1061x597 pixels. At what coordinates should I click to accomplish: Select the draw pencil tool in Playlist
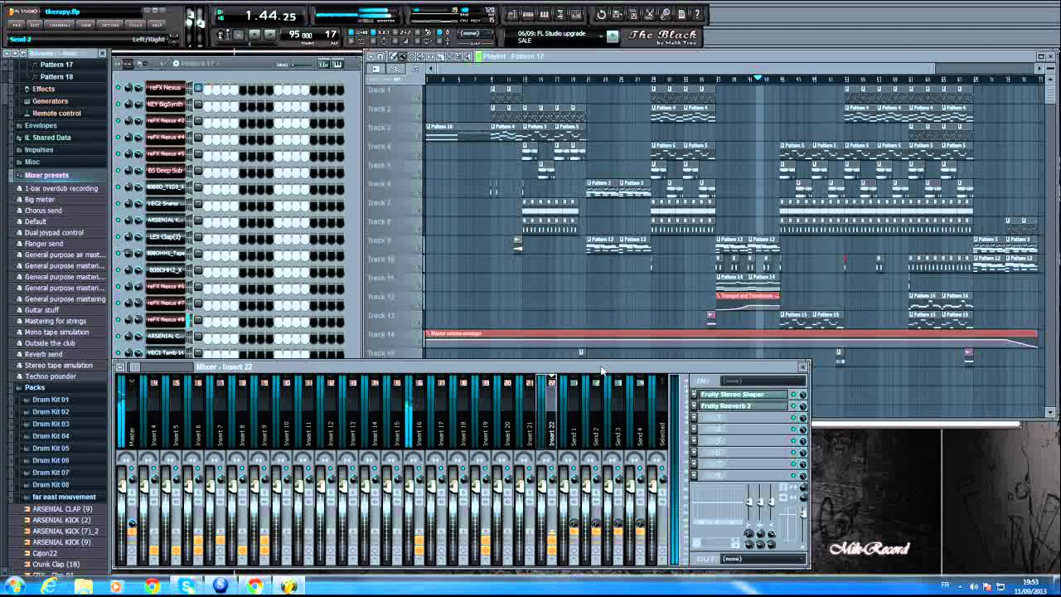coord(393,56)
